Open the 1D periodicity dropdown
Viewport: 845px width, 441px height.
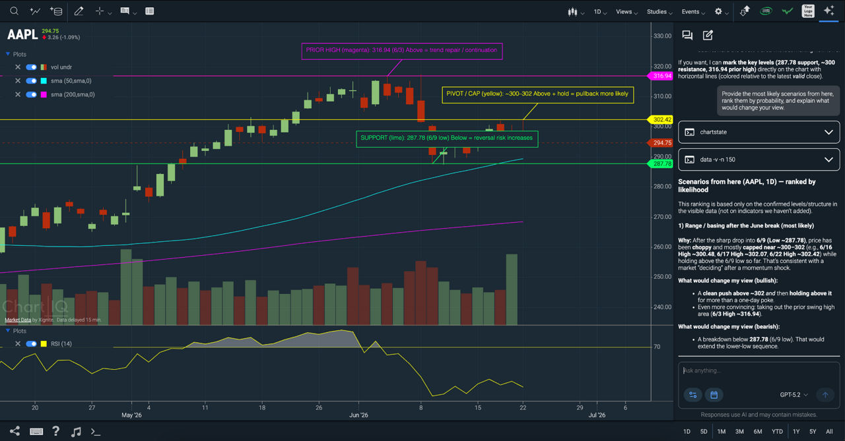tap(600, 11)
